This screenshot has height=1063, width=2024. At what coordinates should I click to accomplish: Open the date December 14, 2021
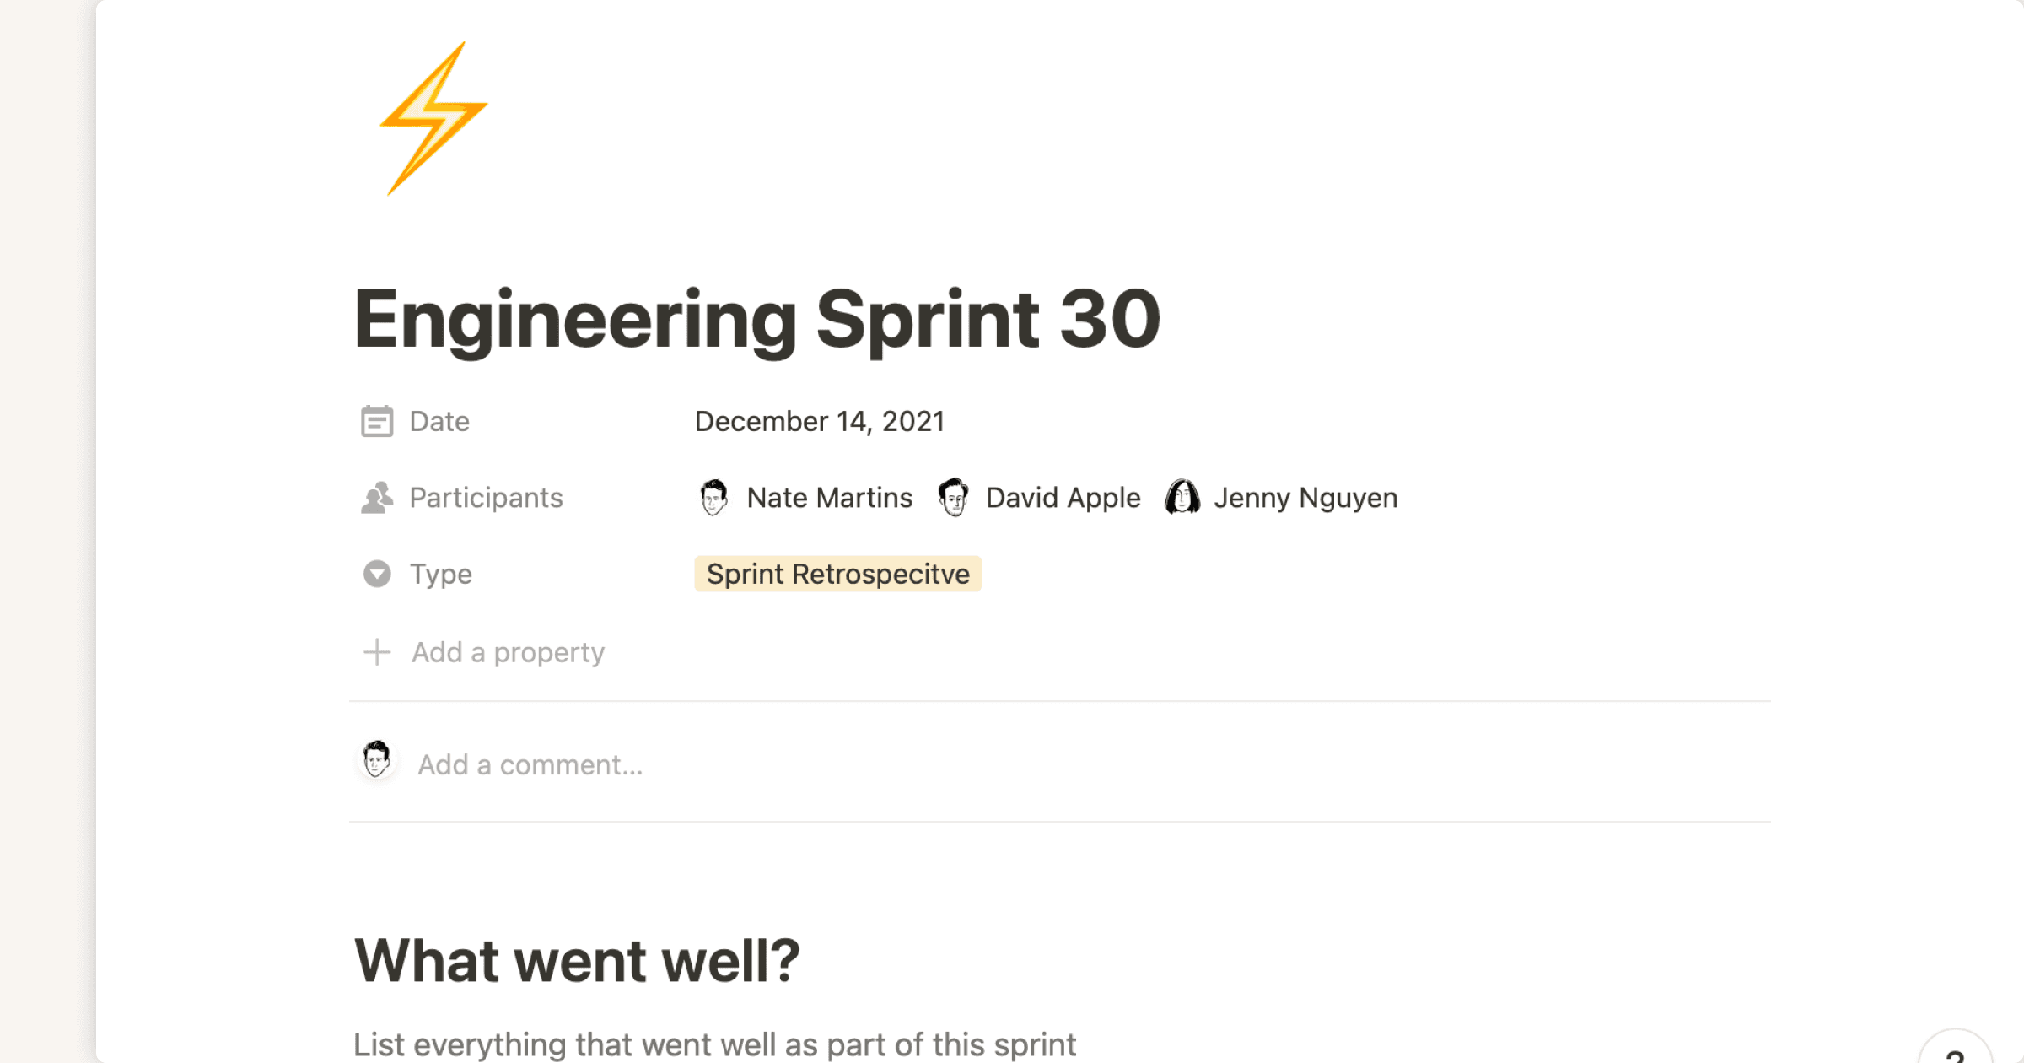[x=819, y=420]
